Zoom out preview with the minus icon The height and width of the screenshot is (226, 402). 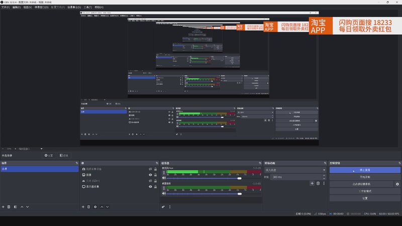(x=3, y=149)
